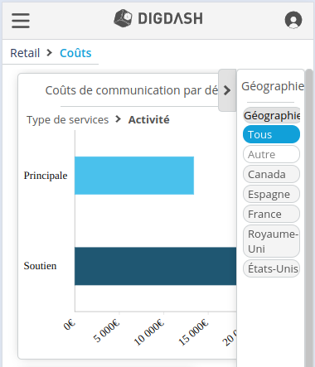315x367 pixels.
Task: Open the hamburger navigation menu
Action: pyautogui.click(x=21, y=21)
